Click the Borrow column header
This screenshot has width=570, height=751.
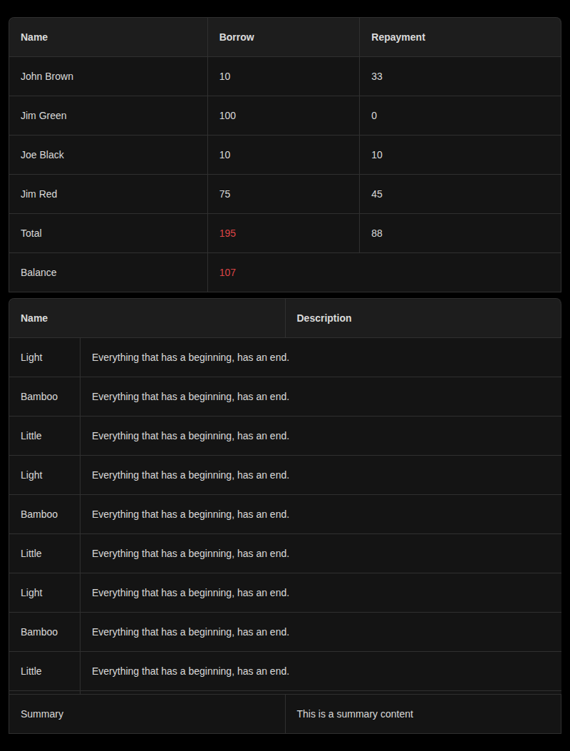[x=237, y=37]
